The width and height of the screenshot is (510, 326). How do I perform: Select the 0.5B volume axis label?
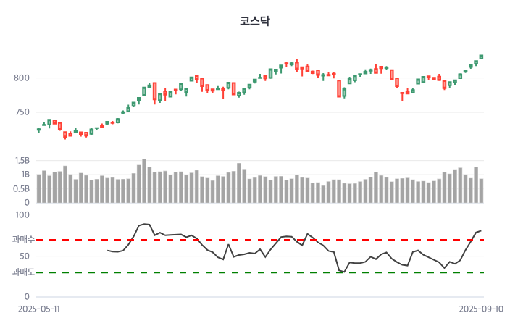coord(22,189)
